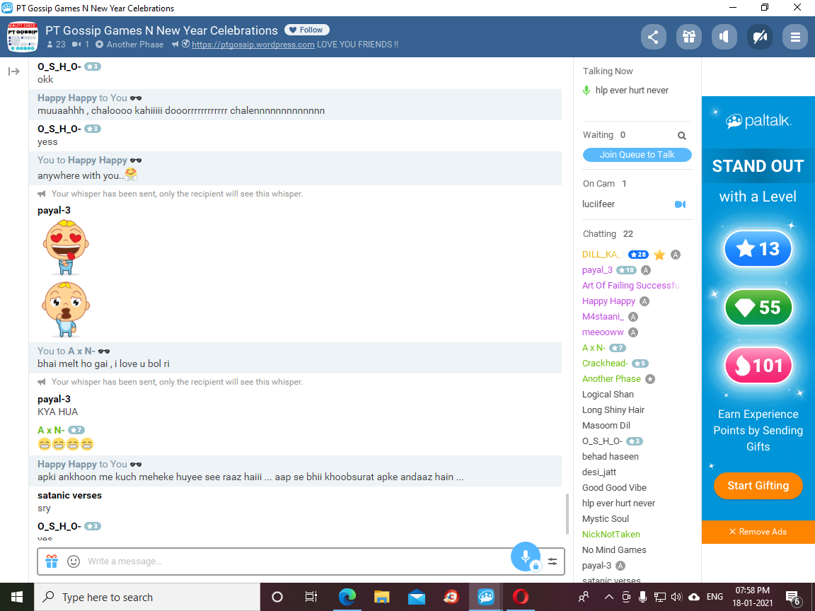
Task: Click the heart-eyes baby sticker
Action: coord(66,248)
